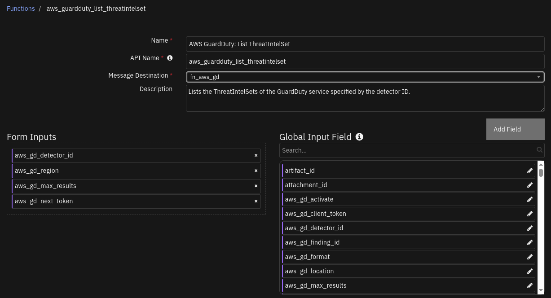Click into the Description text area

coord(365,98)
